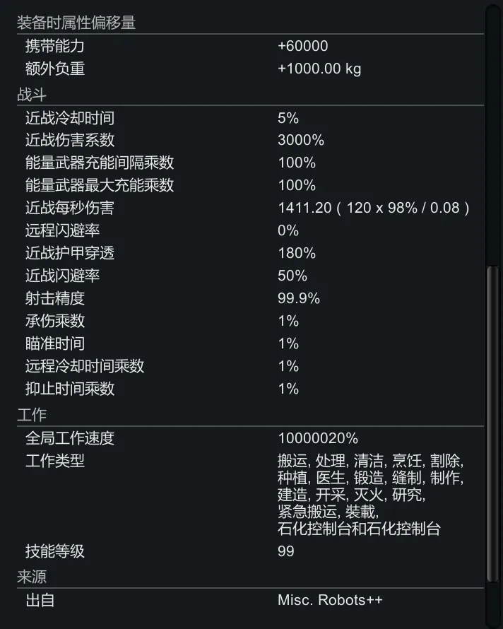This screenshot has width=503, height=629.
Task: Select the 瞄准时间 stat entry
Action: (247, 343)
